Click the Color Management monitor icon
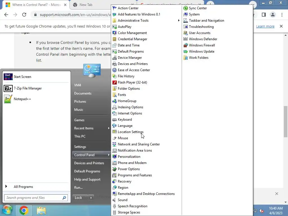The height and width of the screenshot is (216, 288). [x=114, y=33]
